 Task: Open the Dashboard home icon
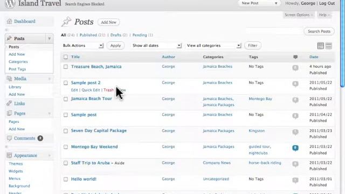[x=9, y=22]
